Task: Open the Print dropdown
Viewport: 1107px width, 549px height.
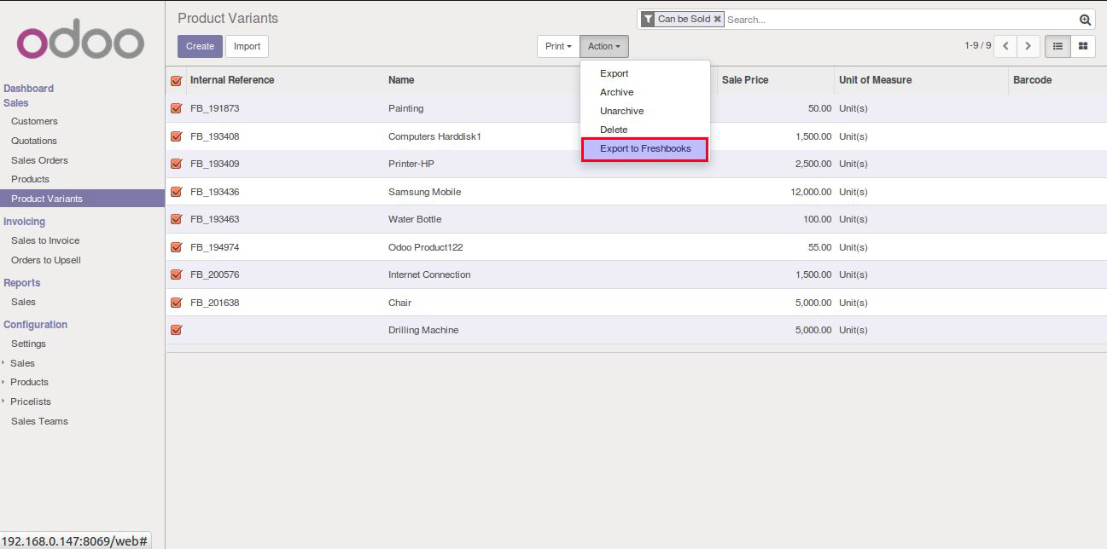Action: (x=558, y=46)
